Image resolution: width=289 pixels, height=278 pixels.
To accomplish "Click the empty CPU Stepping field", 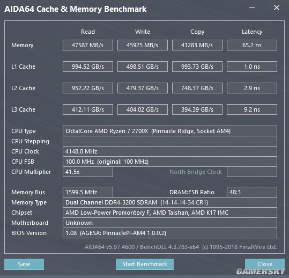I will point(170,141).
